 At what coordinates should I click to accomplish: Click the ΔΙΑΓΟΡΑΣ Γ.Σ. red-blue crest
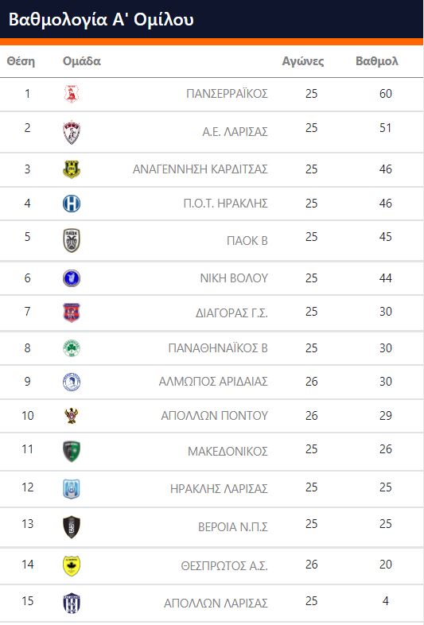[72, 312]
